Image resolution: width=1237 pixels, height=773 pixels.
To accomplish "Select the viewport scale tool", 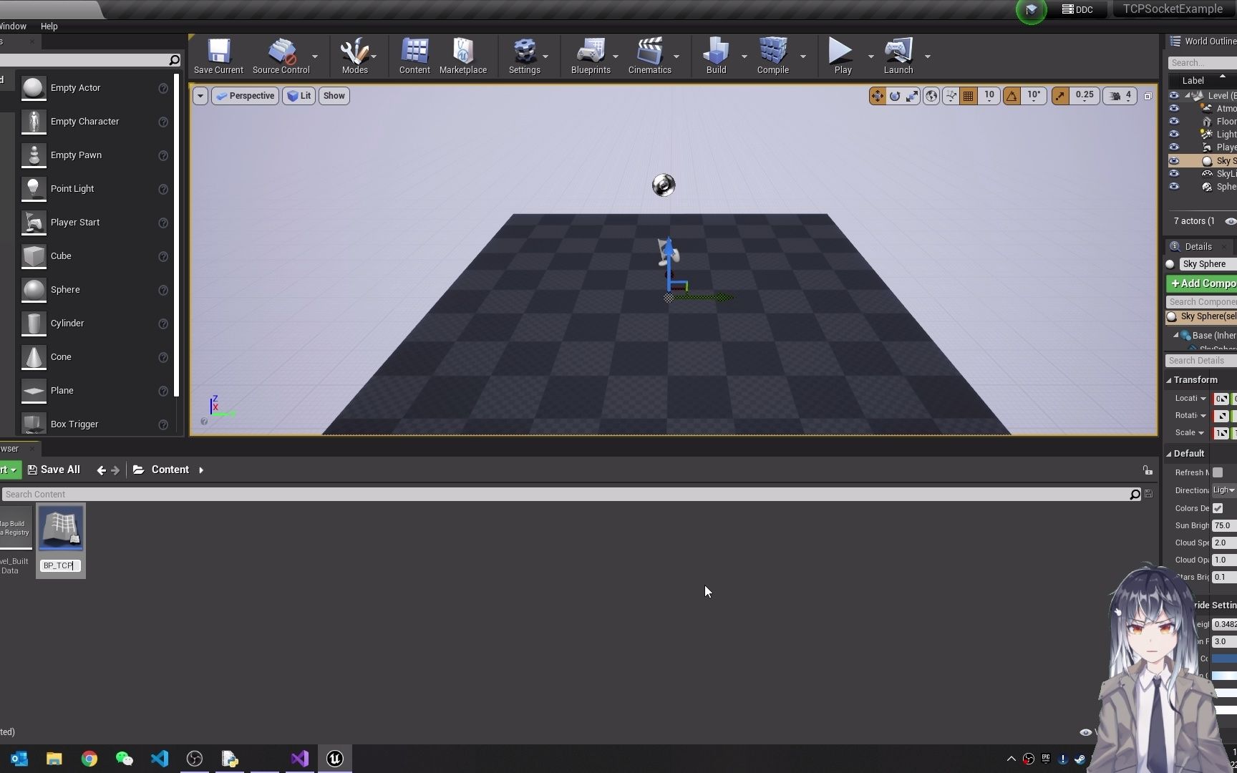I will pos(913,95).
